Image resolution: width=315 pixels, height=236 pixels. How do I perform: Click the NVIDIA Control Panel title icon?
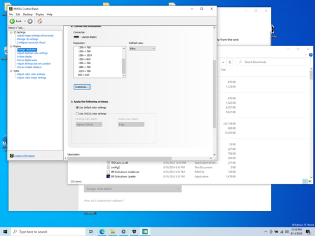tap(11, 9)
